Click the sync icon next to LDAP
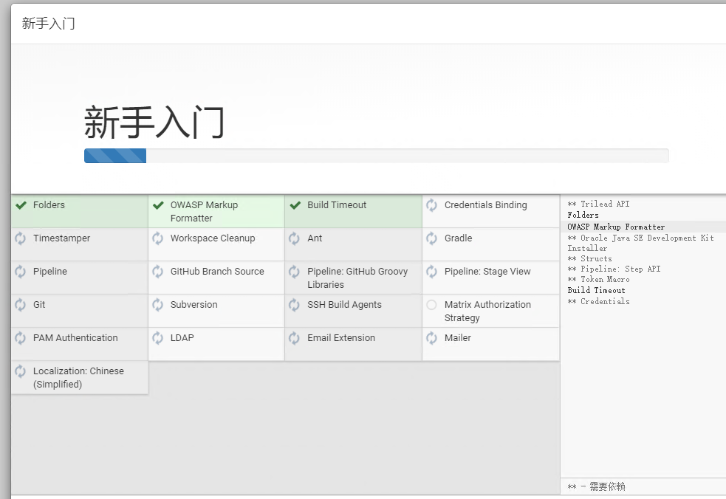Viewport: 726px width, 499px height. (x=158, y=338)
